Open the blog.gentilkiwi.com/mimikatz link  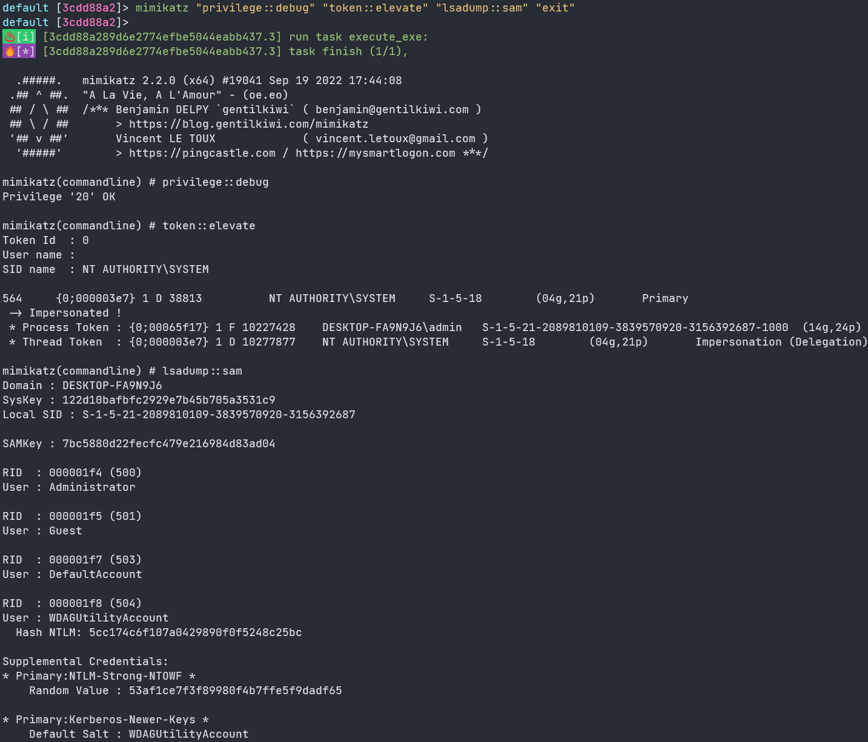(248, 124)
